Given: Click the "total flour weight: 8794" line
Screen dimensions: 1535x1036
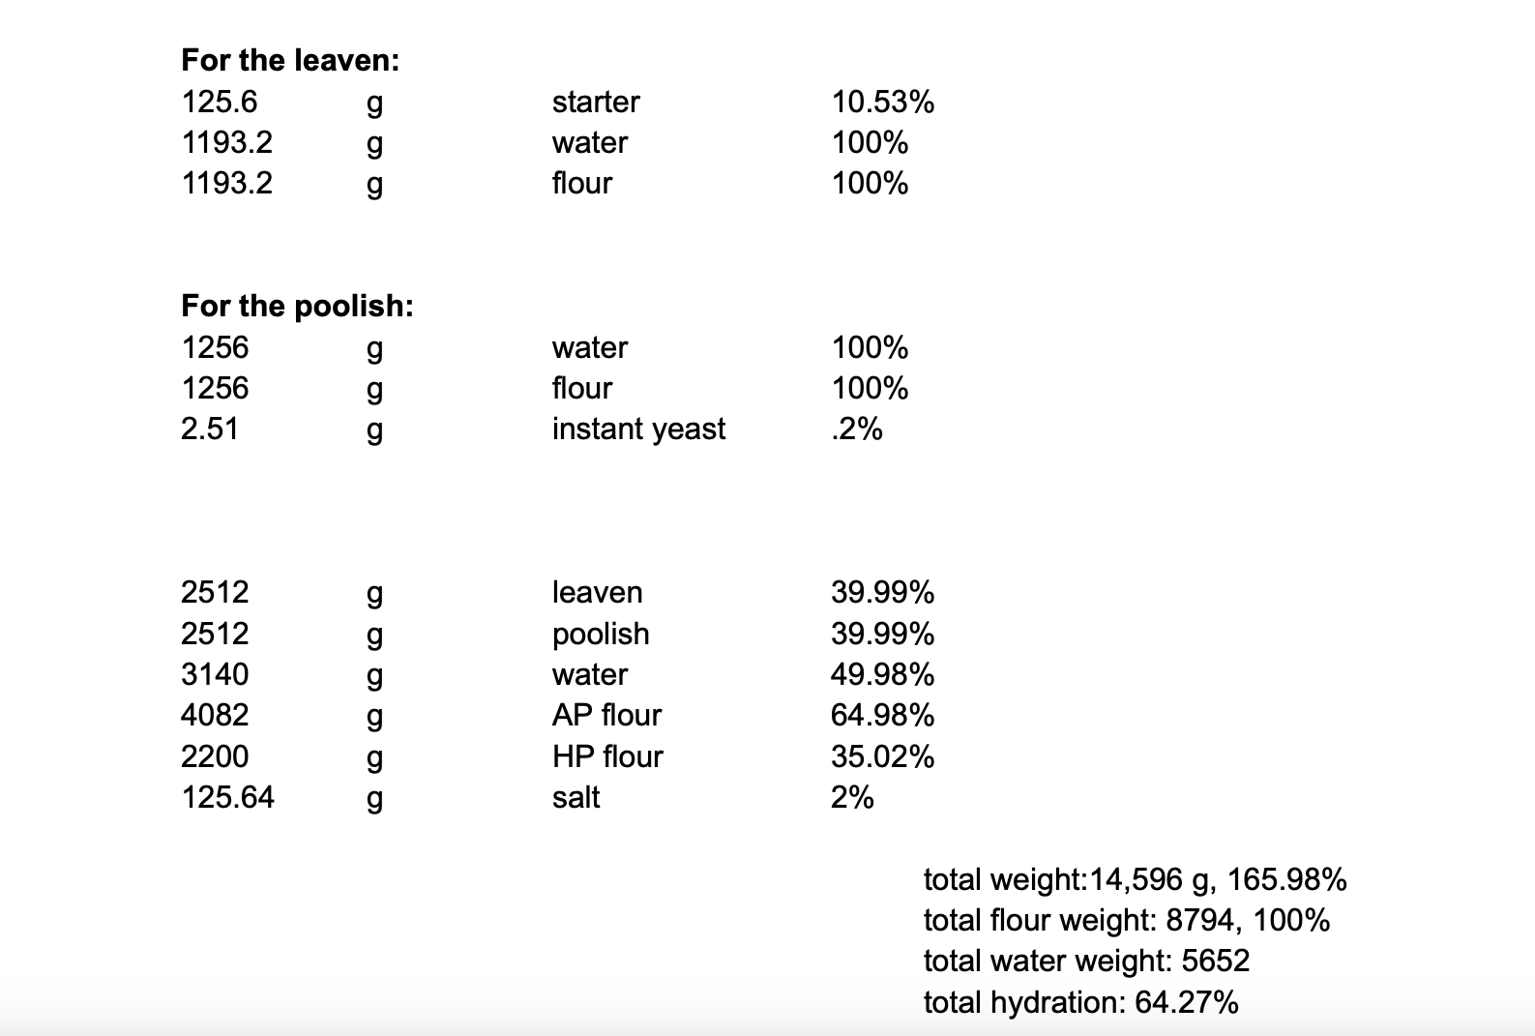Looking at the screenshot, I should click(x=1126, y=920).
